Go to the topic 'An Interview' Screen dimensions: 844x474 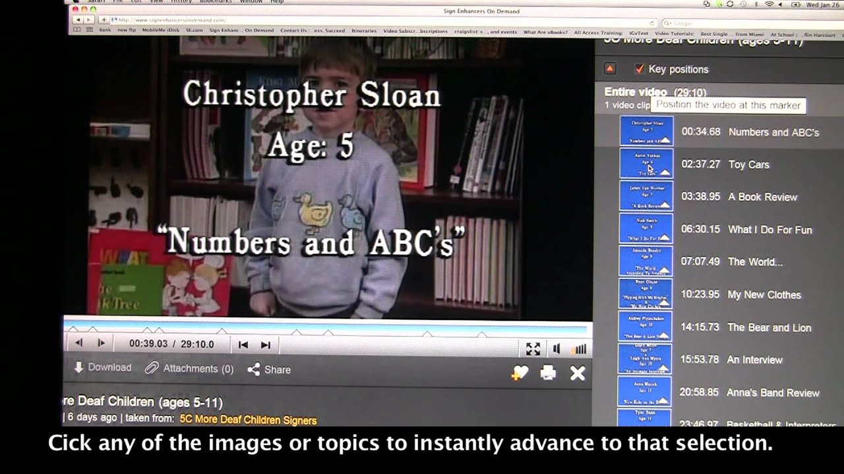[754, 359]
